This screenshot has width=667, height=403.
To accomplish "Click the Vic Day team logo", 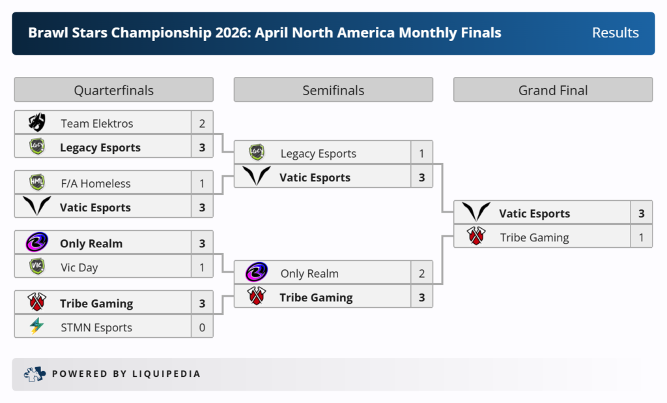I will tap(37, 267).
